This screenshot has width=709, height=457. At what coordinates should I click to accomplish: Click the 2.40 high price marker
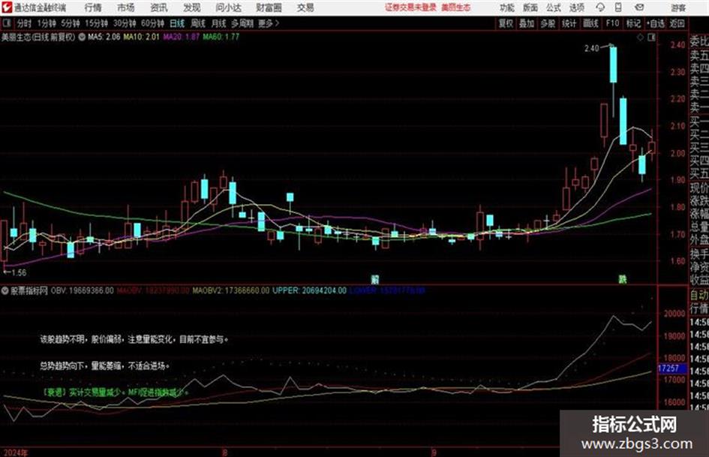(x=591, y=48)
